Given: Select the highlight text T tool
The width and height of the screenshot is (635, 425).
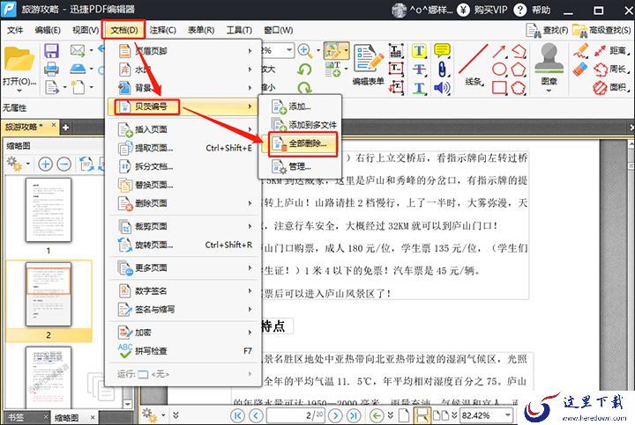Looking at the screenshot, I should [419, 51].
